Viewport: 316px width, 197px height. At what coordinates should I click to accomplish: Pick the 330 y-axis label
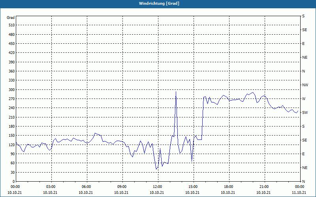tap(11, 80)
